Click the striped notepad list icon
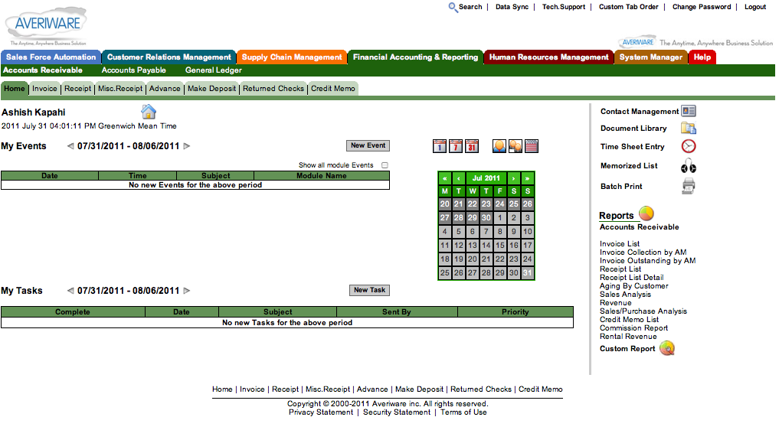Image resolution: width=779 pixels, height=430 pixels. [531, 146]
